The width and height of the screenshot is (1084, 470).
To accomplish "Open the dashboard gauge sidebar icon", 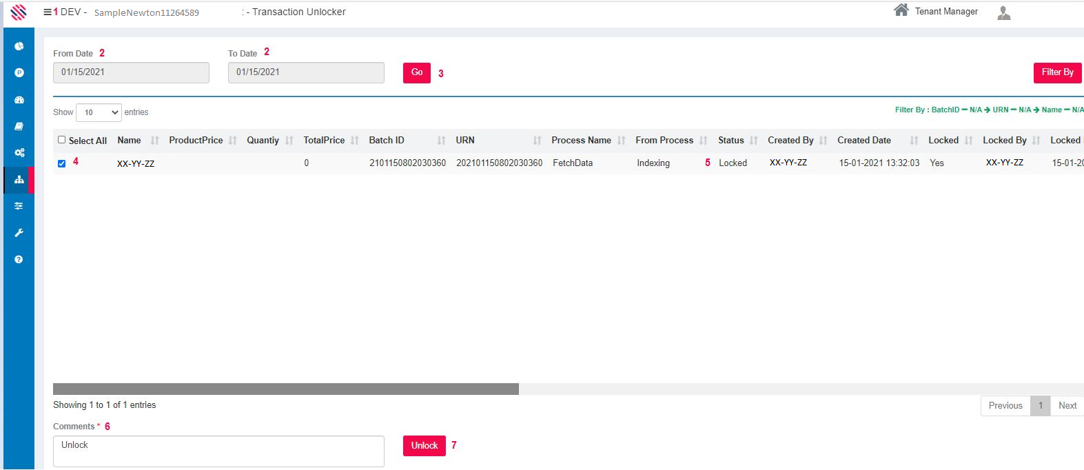I will [19, 100].
